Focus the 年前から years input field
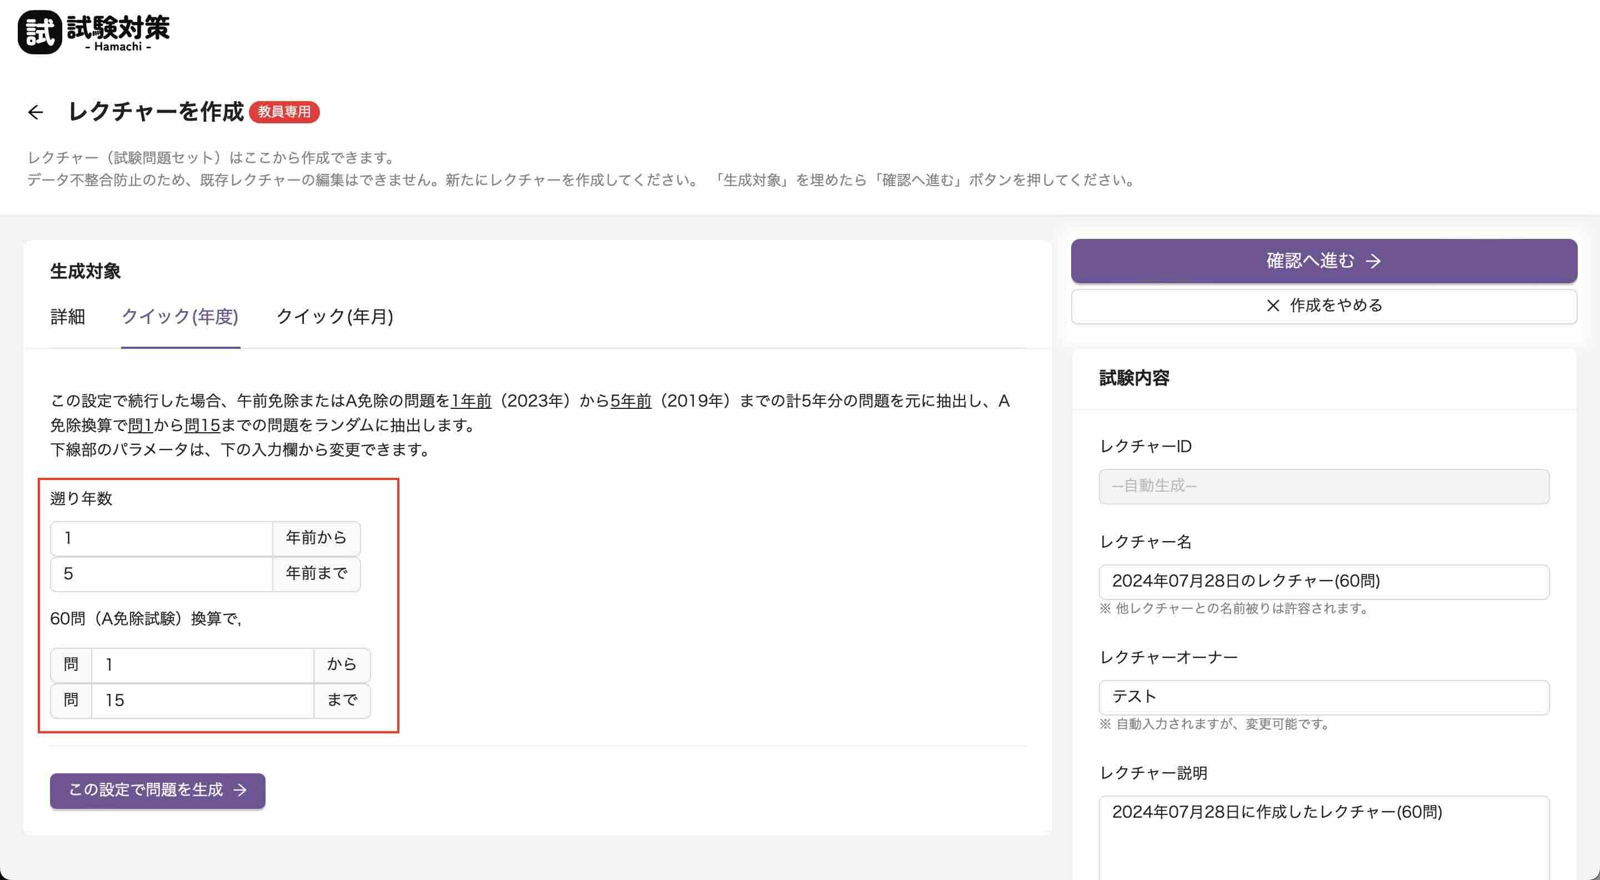The height and width of the screenshot is (880, 1600). pyautogui.click(x=162, y=538)
